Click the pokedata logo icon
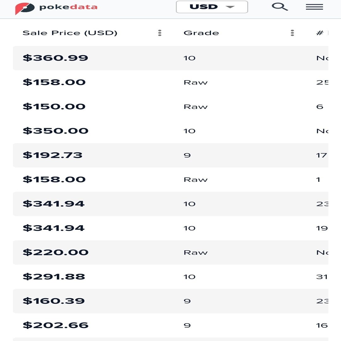This screenshot has height=341, width=341. [x=25, y=8]
